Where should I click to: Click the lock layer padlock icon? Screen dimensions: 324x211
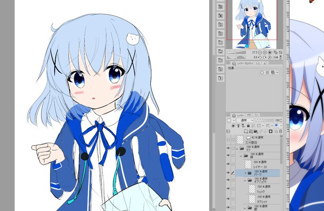tap(248, 126)
